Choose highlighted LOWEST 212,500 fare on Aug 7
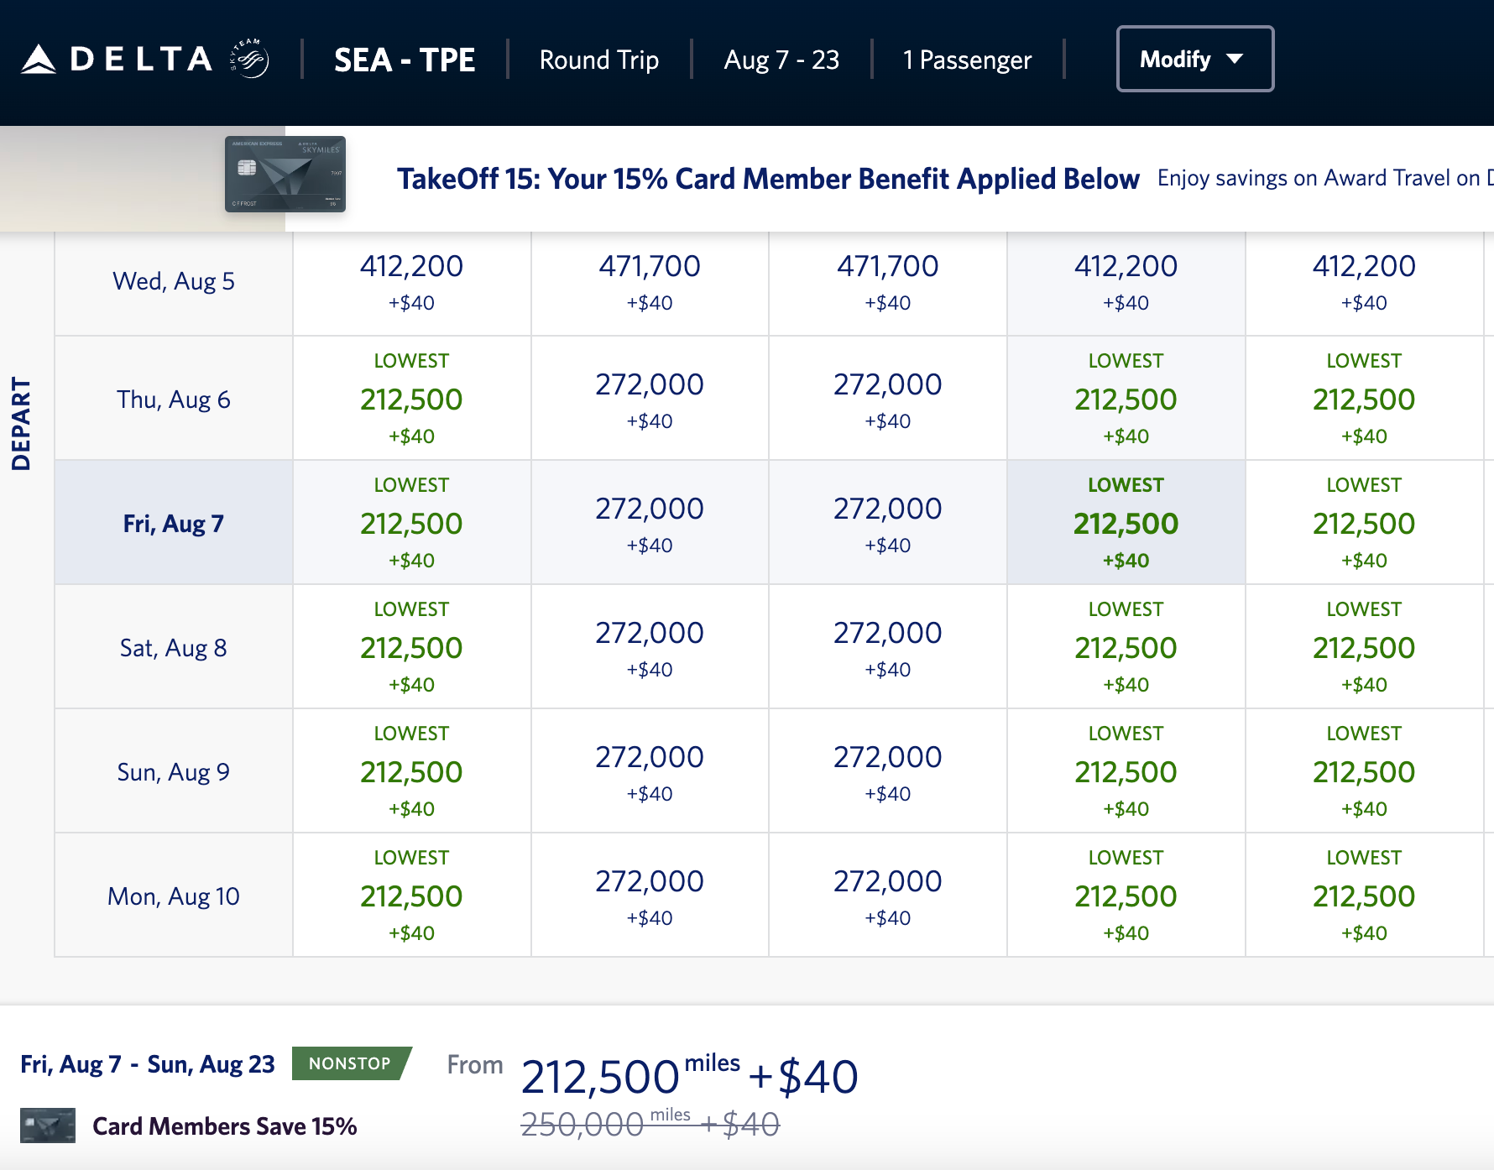 (1126, 523)
